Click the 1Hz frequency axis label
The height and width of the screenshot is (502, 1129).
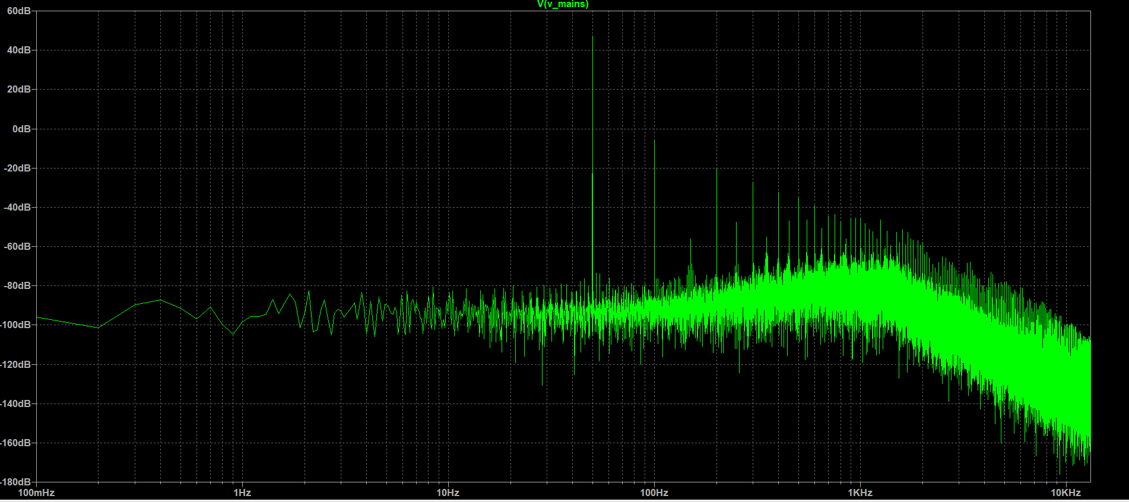pos(242,493)
